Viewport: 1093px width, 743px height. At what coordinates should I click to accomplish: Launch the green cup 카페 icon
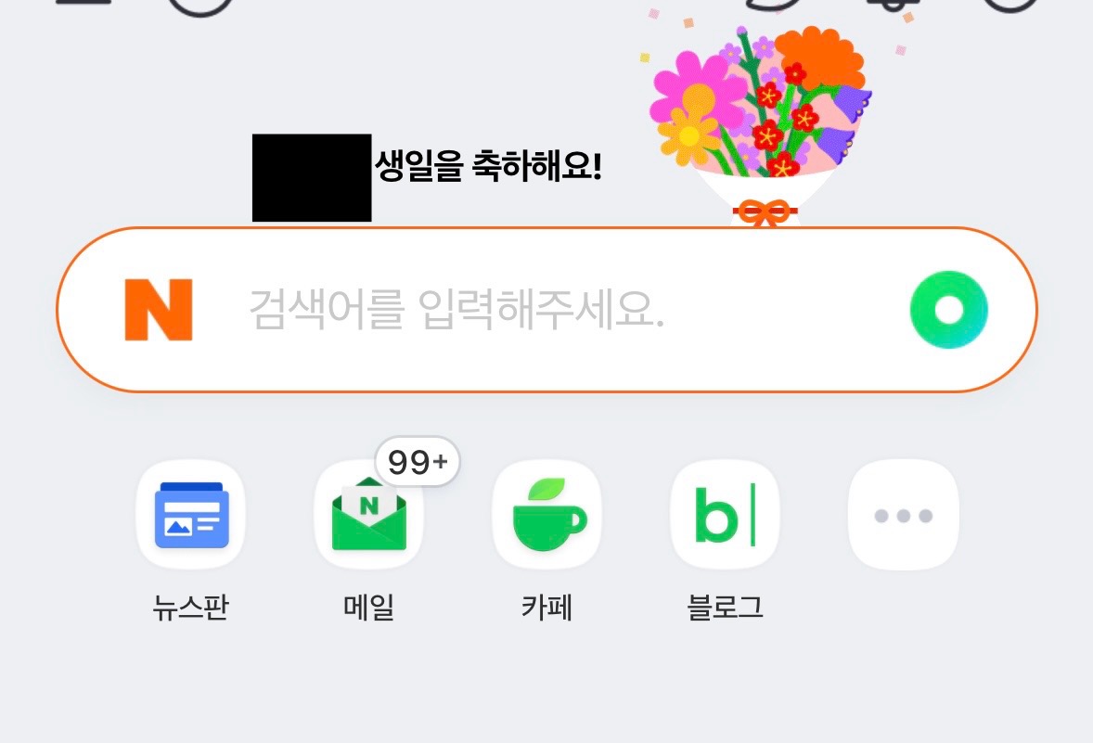(x=547, y=515)
